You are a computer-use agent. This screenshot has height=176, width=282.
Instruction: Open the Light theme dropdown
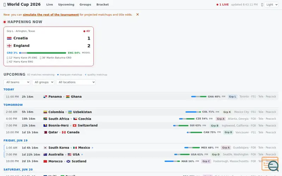271,5
